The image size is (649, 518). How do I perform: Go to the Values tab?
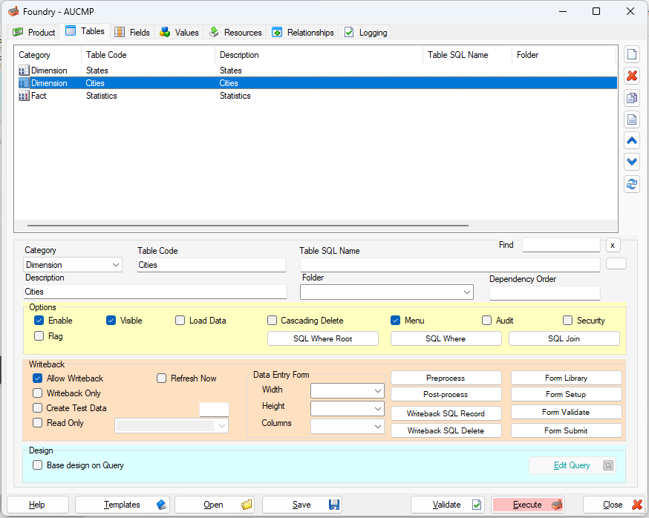pyautogui.click(x=179, y=32)
